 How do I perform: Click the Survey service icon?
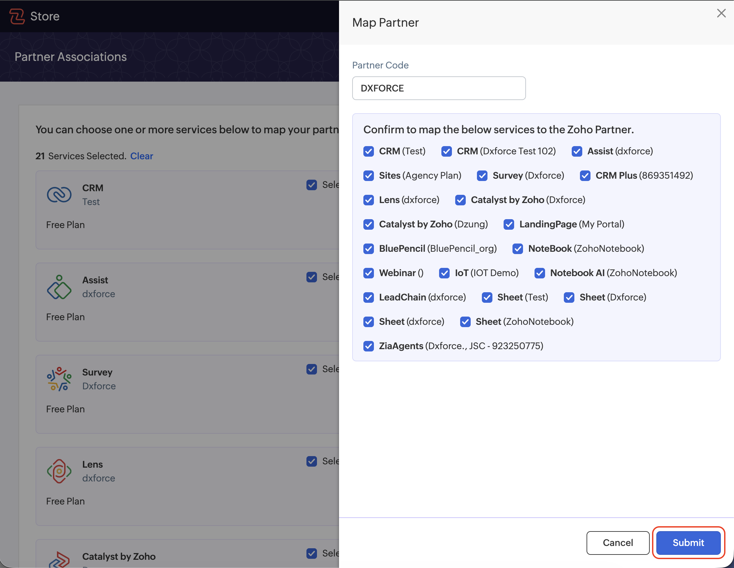pyautogui.click(x=59, y=379)
